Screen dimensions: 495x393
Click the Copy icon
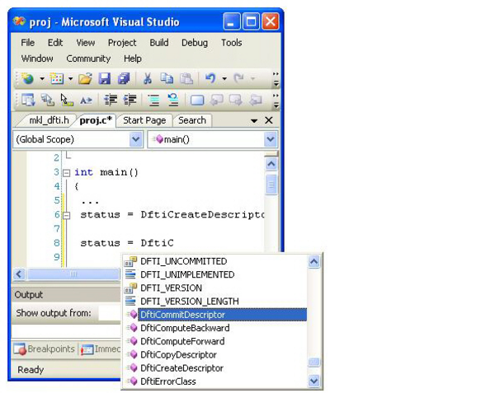[x=167, y=78]
